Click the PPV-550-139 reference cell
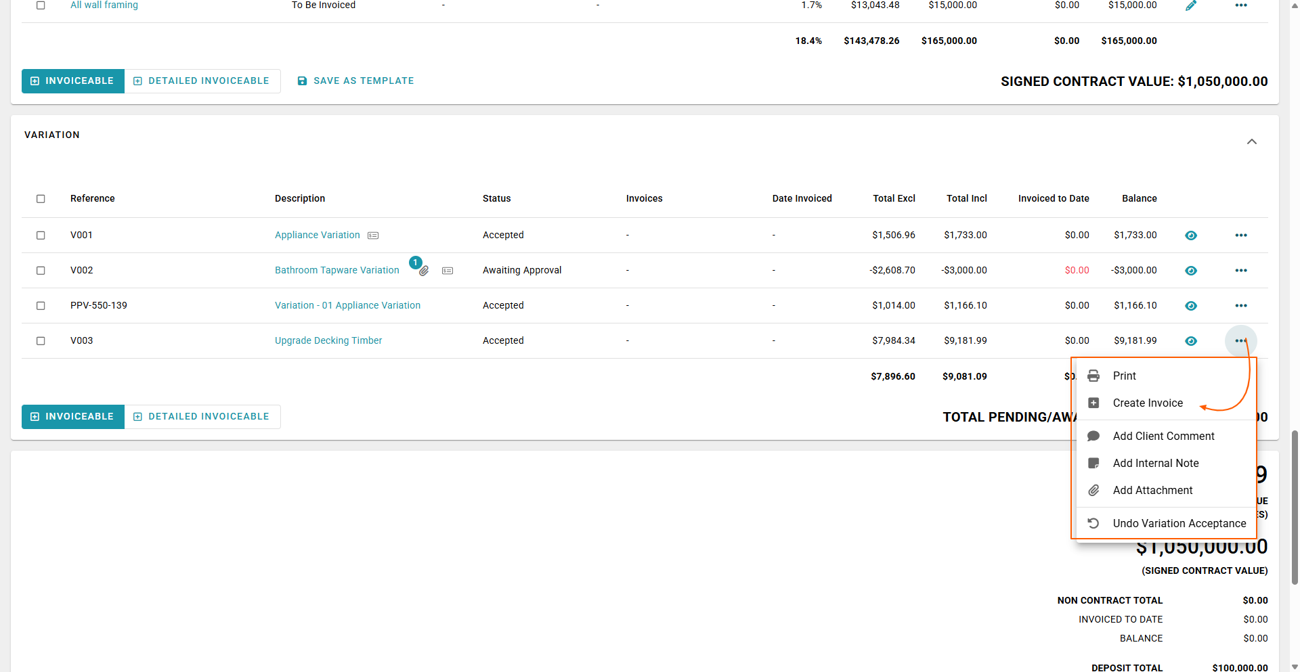 [99, 305]
